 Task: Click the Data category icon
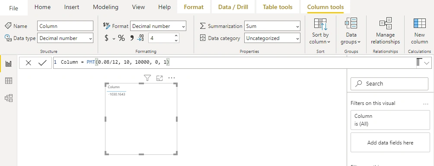coord(203,38)
